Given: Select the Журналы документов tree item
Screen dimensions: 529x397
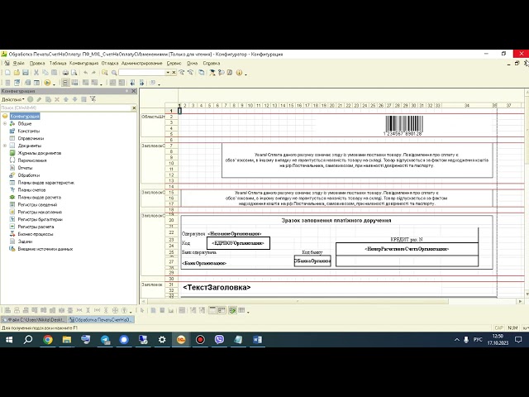Looking at the screenshot, I should pyautogui.click(x=40, y=153).
